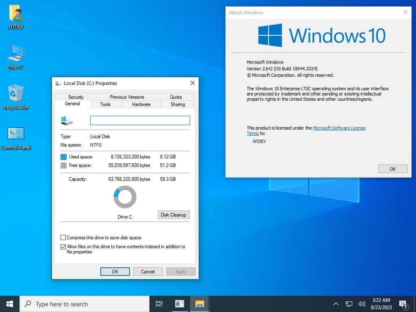Image resolution: width=416 pixels, height=312 pixels.
Task: Switch to the Security tab
Action: click(x=76, y=97)
